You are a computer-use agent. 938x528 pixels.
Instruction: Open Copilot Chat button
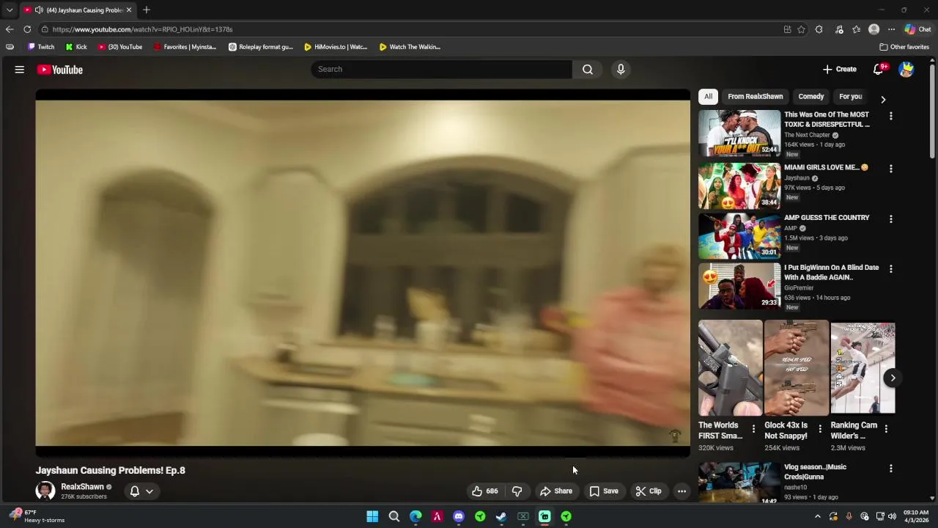point(917,29)
